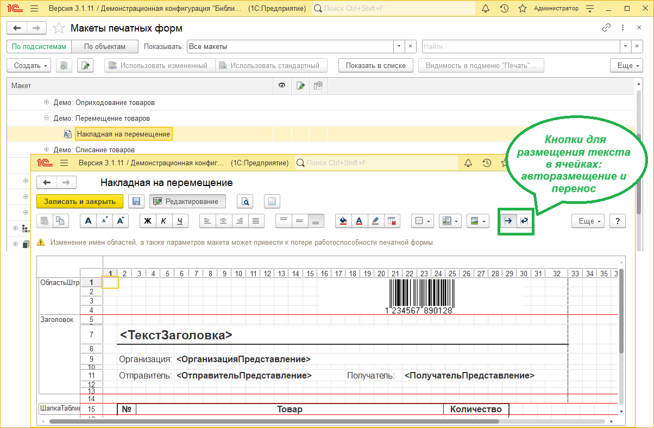Click the Записать и закрыть button

pyautogui.click(x=80, y=201)
